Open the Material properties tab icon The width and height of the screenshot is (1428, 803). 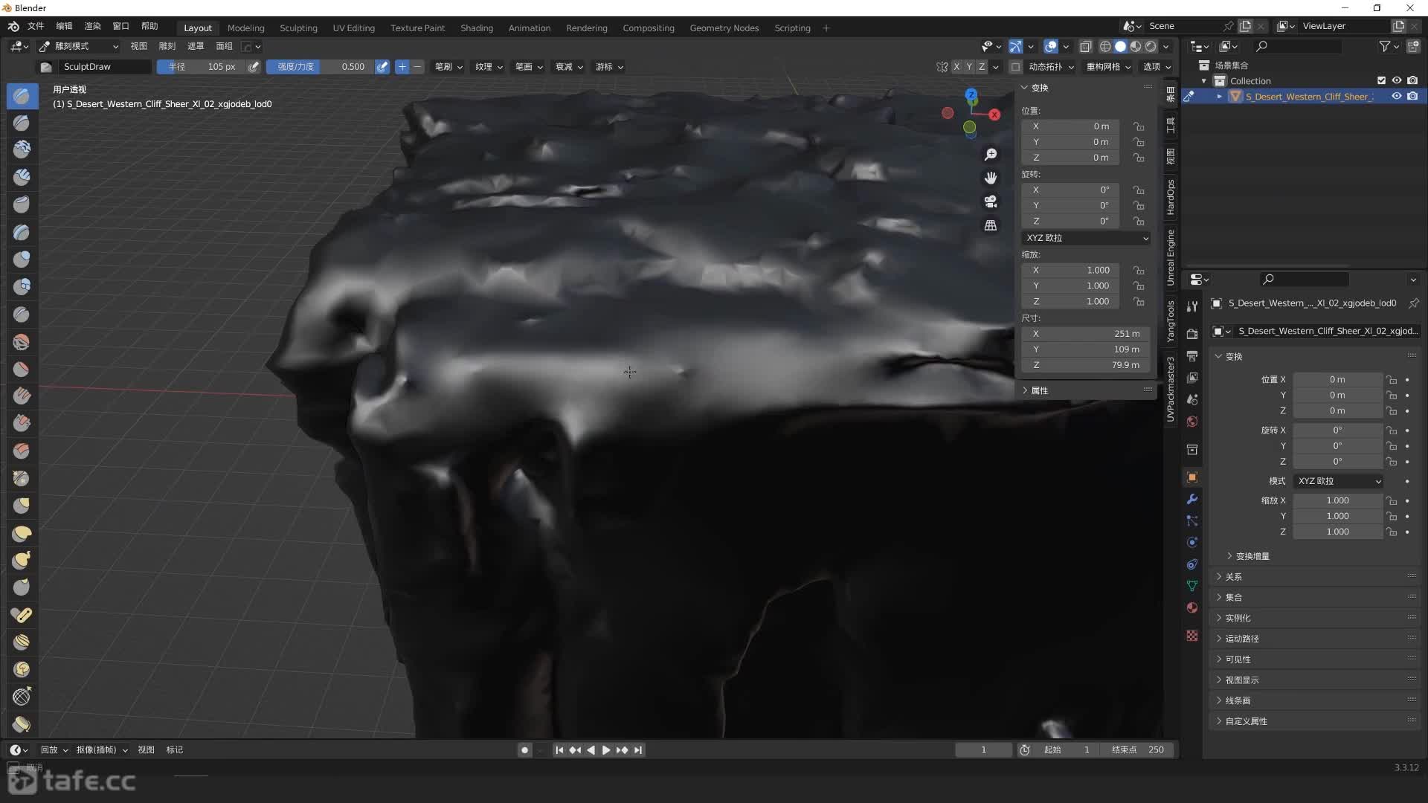pyautogui.click(x=1192, y=607)
